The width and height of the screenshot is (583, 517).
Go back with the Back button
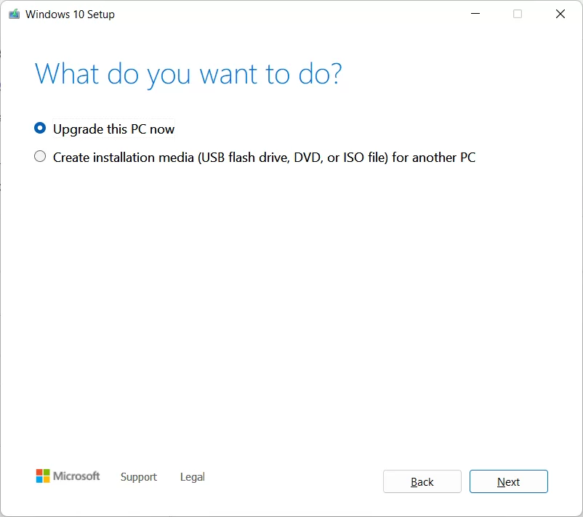(422, 481)
